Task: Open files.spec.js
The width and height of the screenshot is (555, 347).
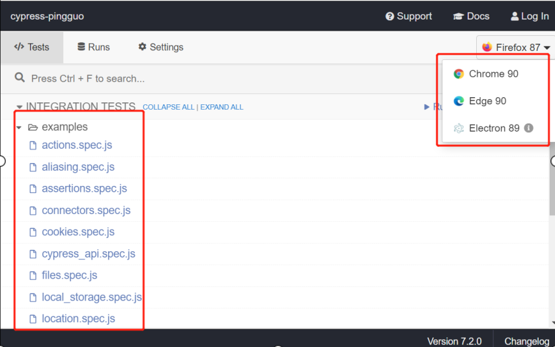Action: point(69,275)
